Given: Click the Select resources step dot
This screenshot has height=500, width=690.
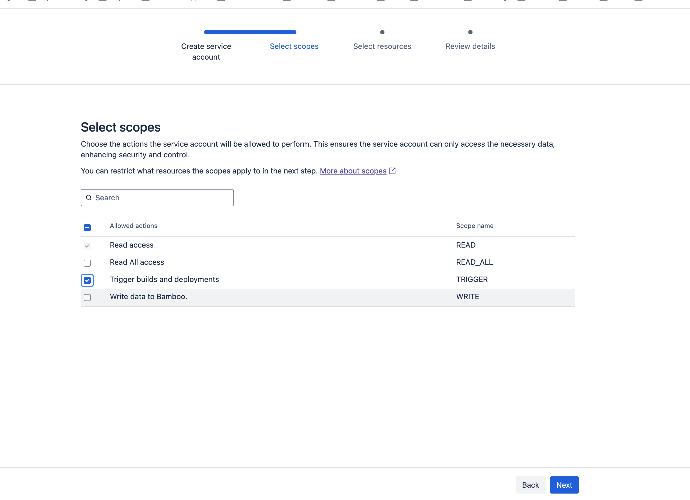Looking at the screenshot, I should pos(382,32).
